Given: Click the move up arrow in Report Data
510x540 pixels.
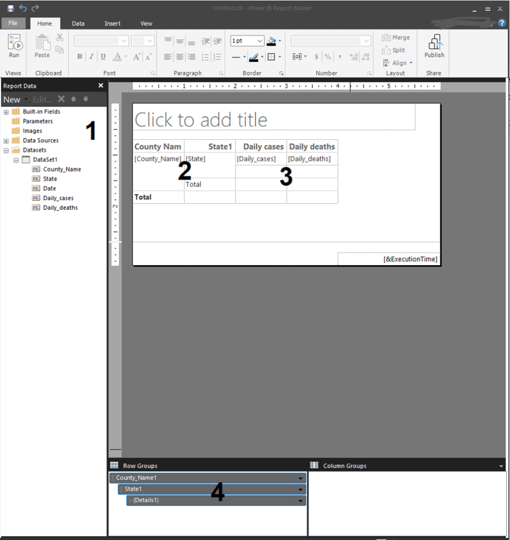Looking at the screenshot, I should (73, 99).
